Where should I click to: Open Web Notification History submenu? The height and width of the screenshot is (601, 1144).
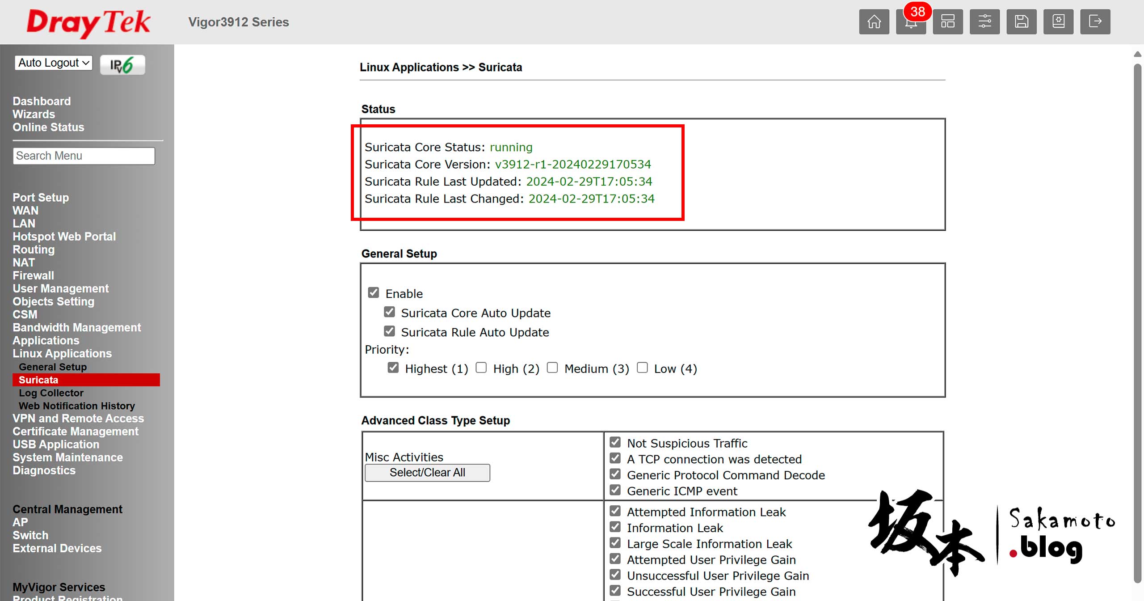pos(77,406)
